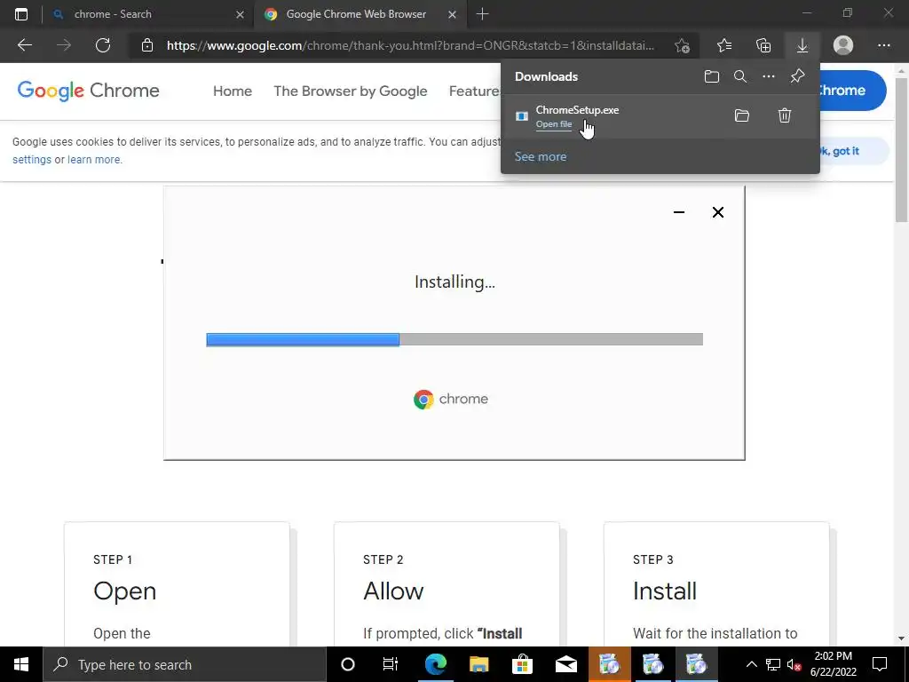Close the chrome - Search tab

click(240, 14)
